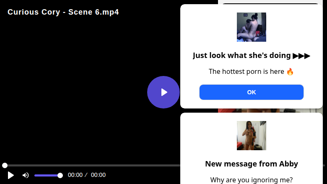The width and height of the screenshot is (327, 184).
Task: Mute the video with the speaker icon
Action: [x=26, y=175]
